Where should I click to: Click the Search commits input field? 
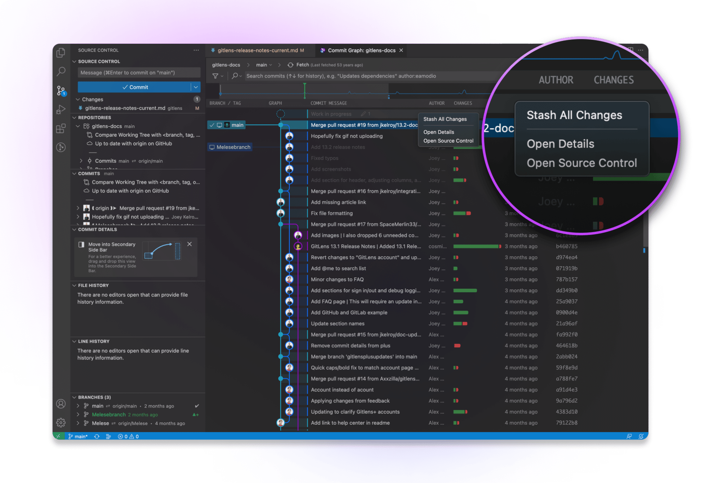click(371, 76)
